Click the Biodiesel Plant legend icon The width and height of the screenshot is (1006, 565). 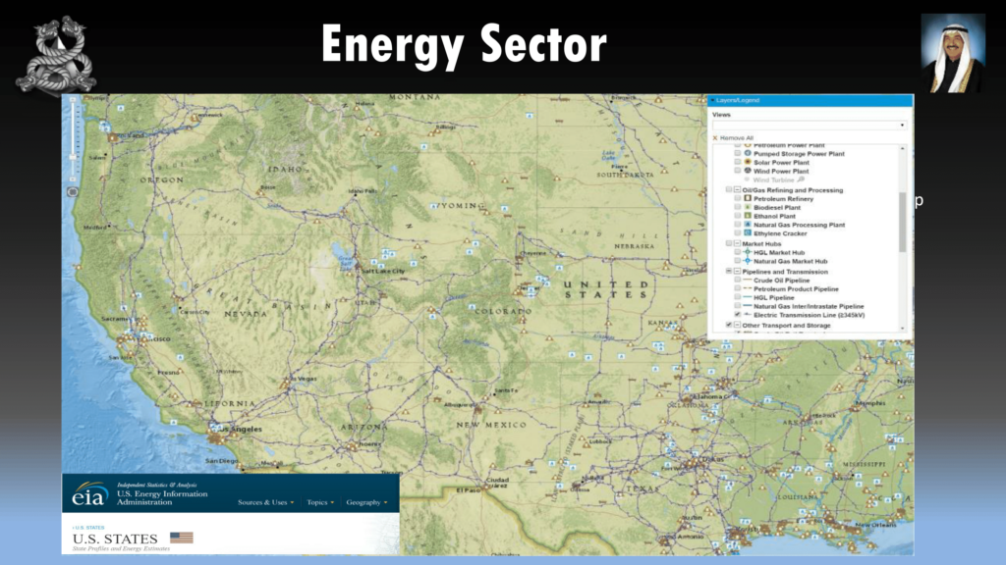748,208
